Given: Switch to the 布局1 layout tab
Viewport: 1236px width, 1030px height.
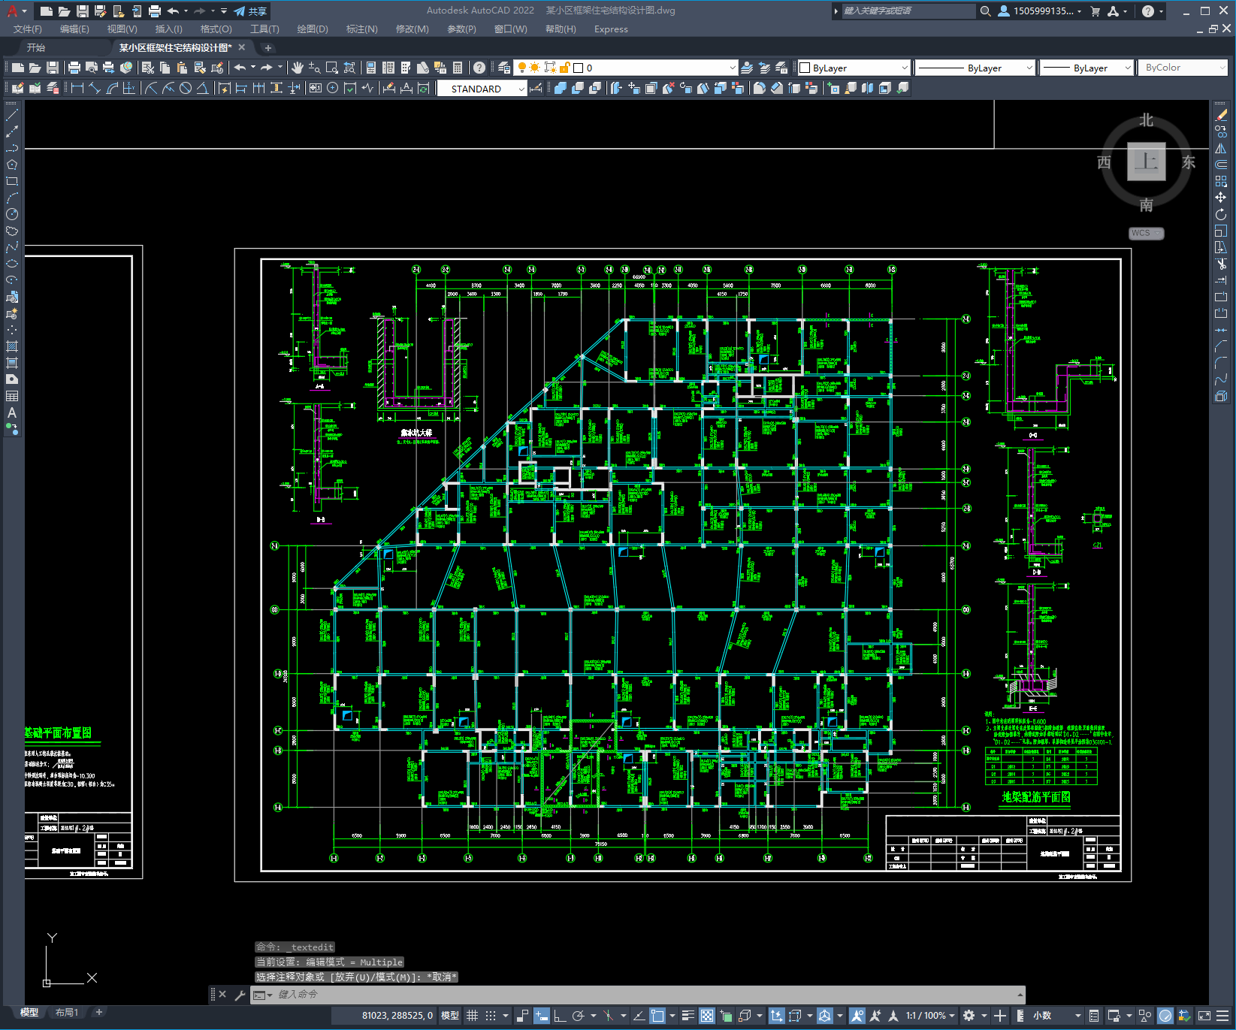Looking at the screenshot, I should click(x=66, y=1013).
